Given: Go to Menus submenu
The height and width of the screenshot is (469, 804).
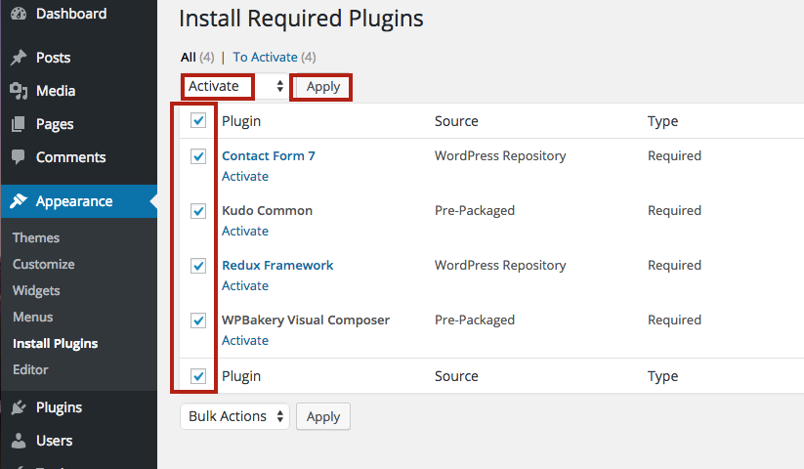Looking at the screenshot, I should pos(33,317).
